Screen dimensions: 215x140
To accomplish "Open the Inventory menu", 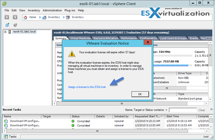I will tap(34, 11).
